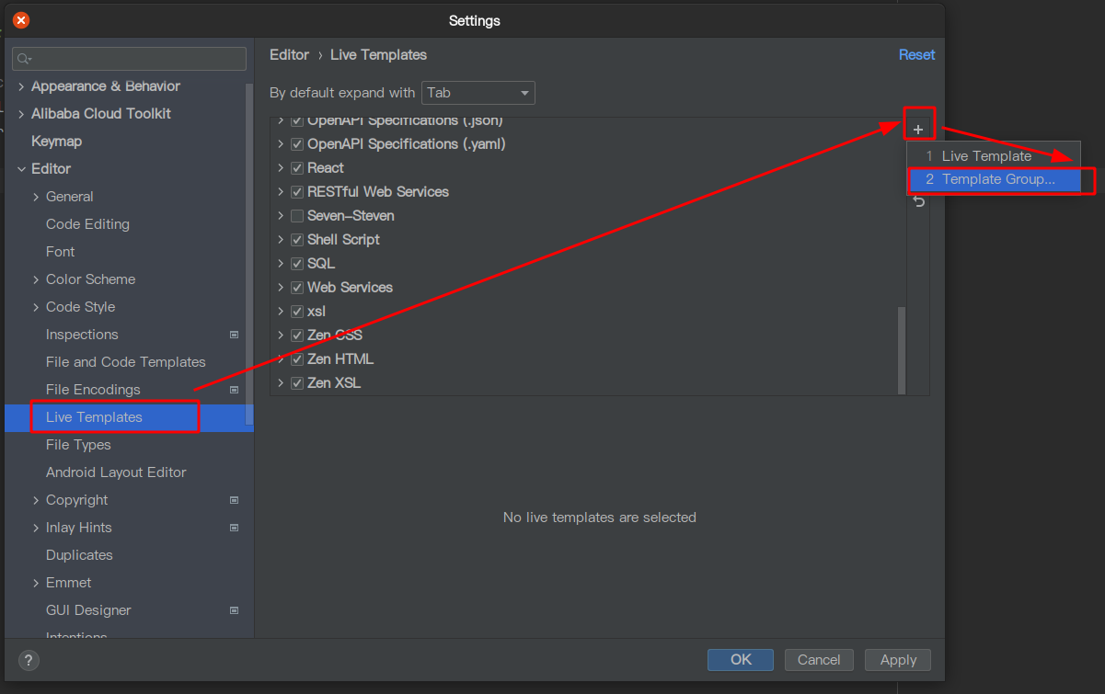Click the Inlay Hints project-level icon
The width and height of the screenshot is (1105, 694).
(x=235, y=528)
